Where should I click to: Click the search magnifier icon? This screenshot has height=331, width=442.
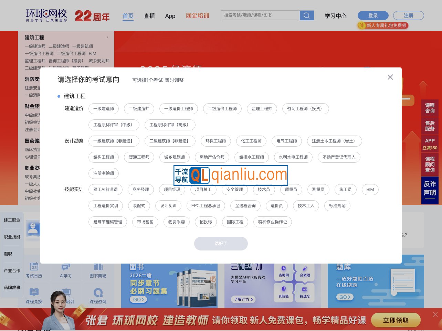click(306, 15)
